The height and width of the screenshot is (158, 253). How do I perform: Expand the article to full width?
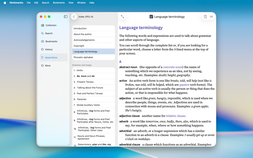(x=122, y=17)
